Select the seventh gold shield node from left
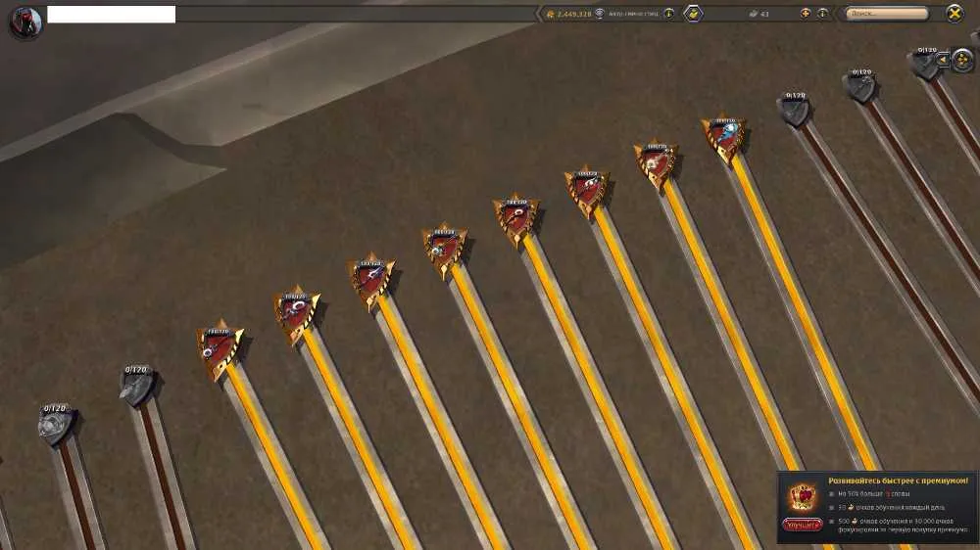 pos(656,164)
